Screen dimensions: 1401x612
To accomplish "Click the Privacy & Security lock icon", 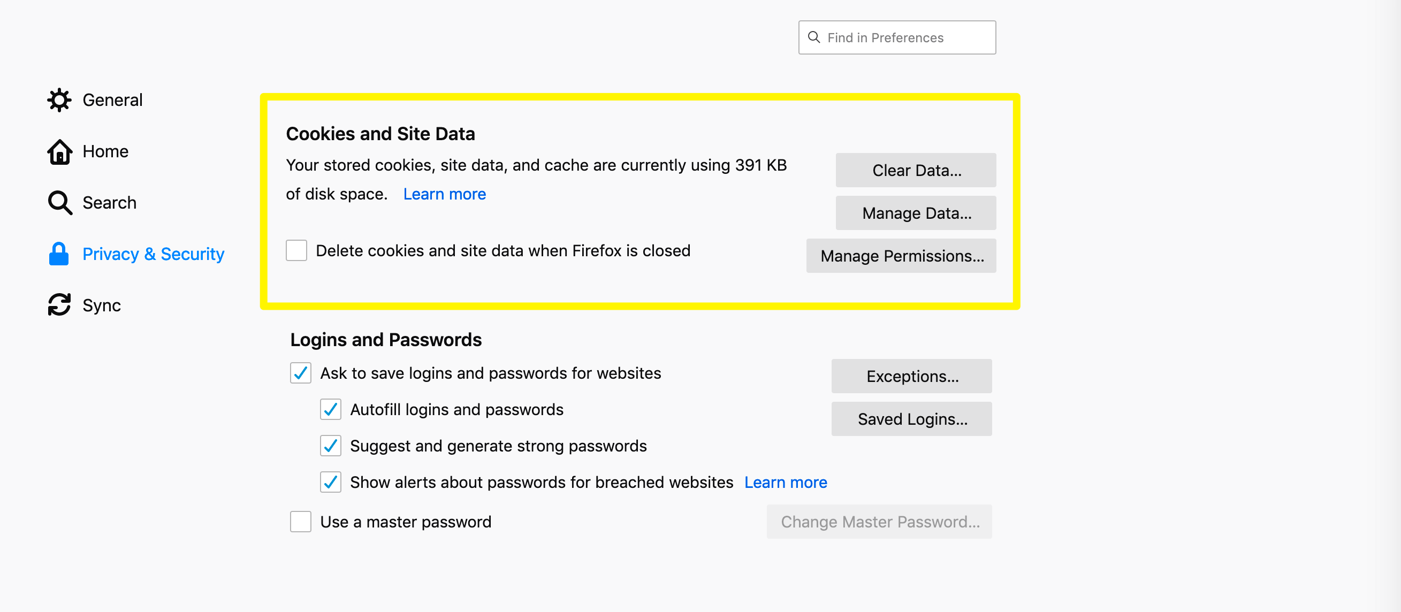I will tap(59, 253).
